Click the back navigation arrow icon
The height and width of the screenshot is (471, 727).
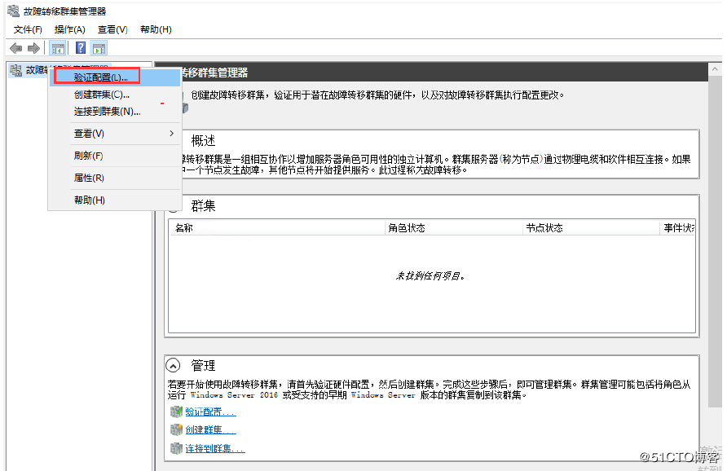(15, 47)
